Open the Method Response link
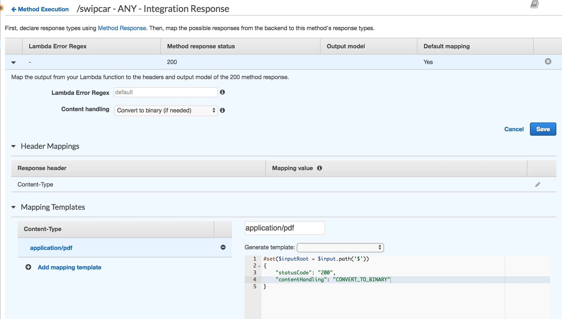Viewport: 562px width, 319px height. (122, 28)
